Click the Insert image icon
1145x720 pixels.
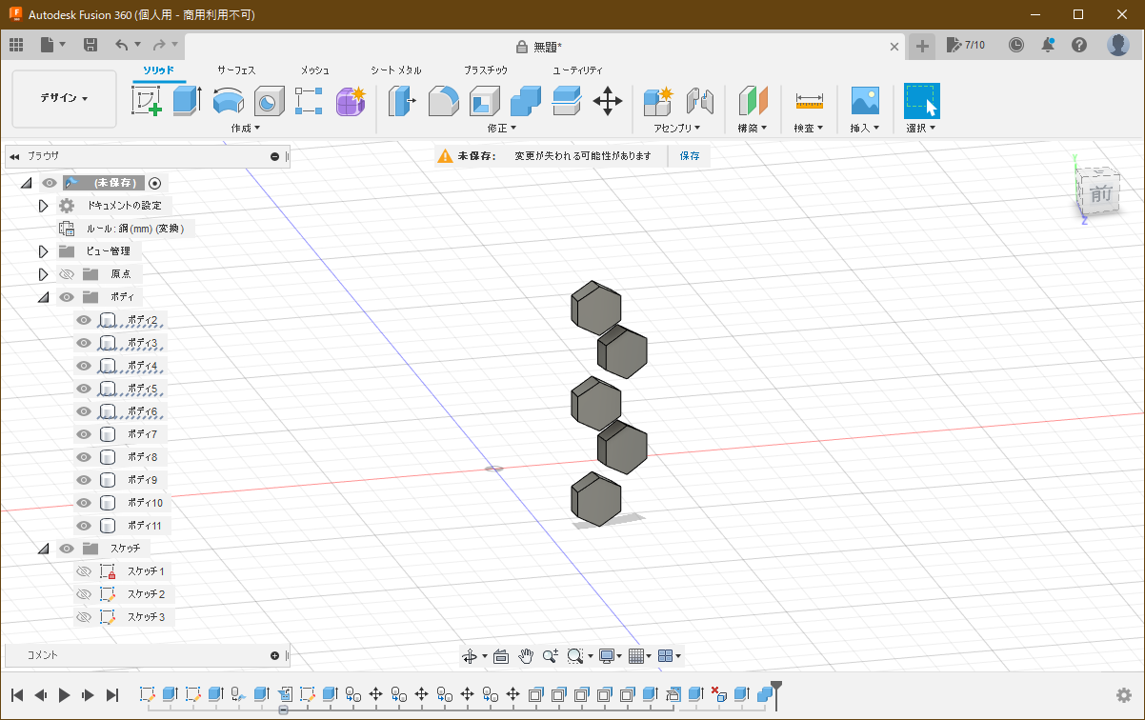[x=865, y=101]
